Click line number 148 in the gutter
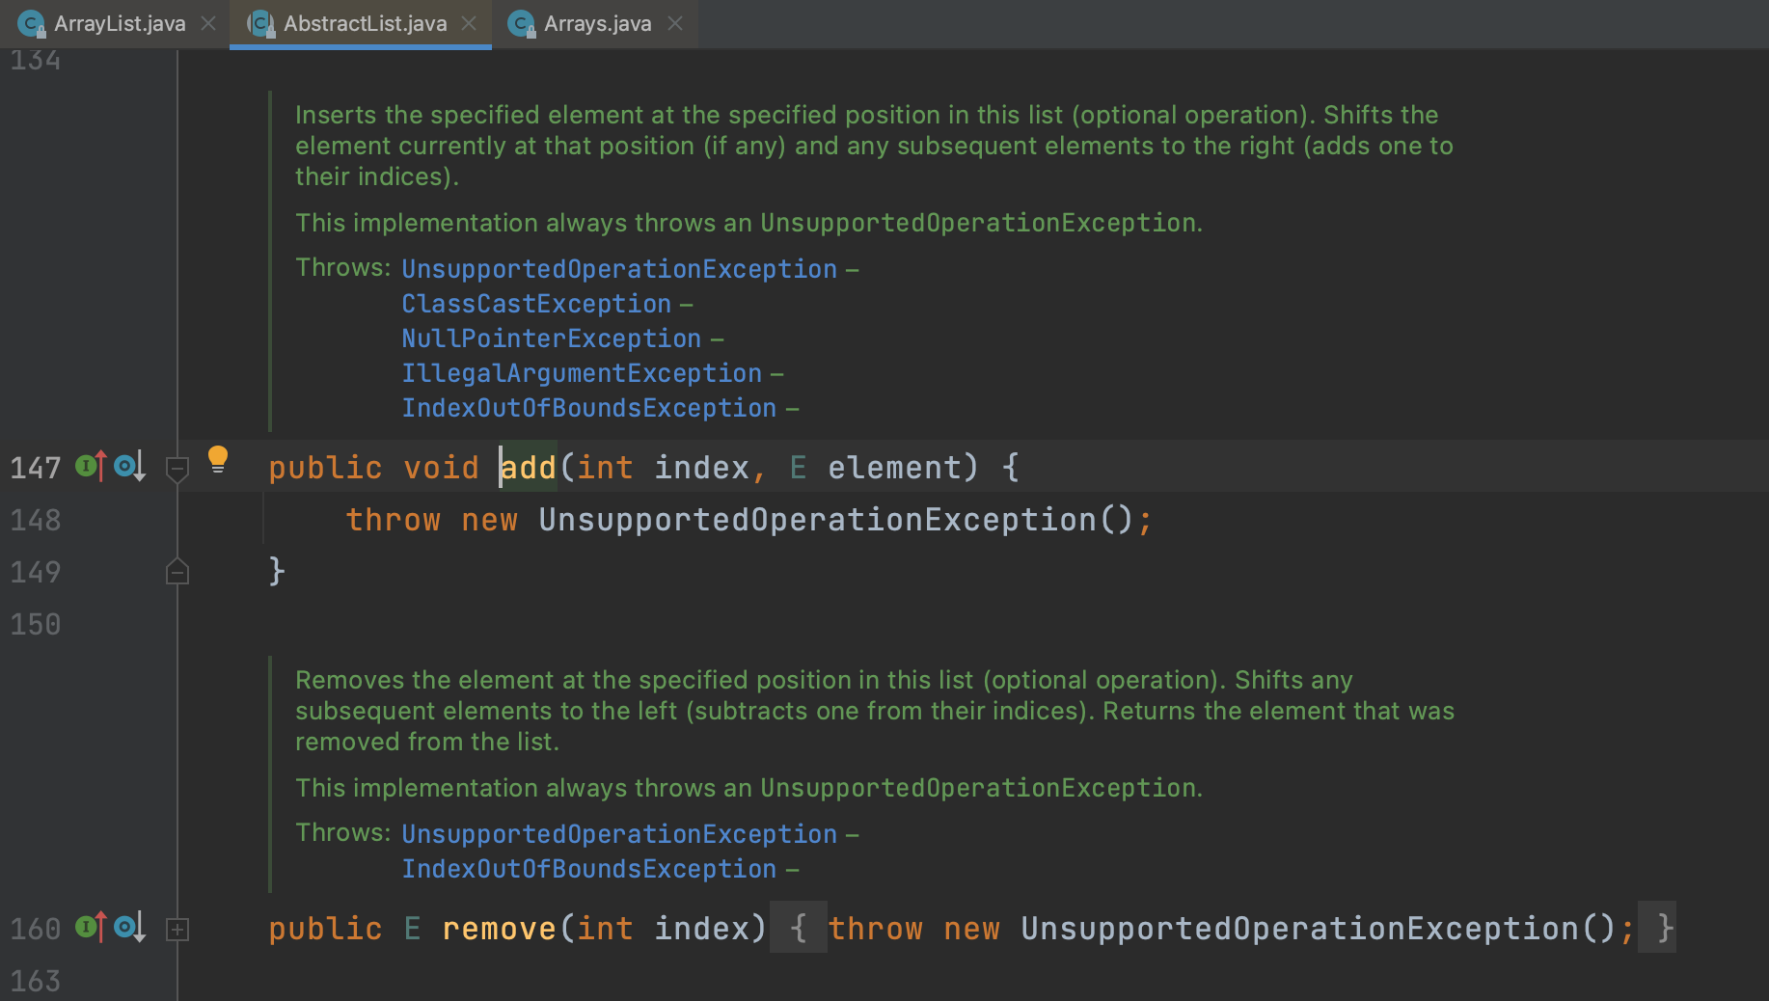The height and width of the screenshot is (1001, 1769). (36, 520)
